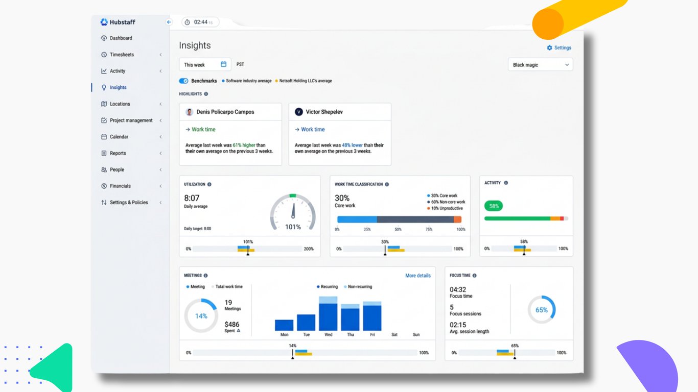
Task: Open Work time link for Victor
Action: 313,130
